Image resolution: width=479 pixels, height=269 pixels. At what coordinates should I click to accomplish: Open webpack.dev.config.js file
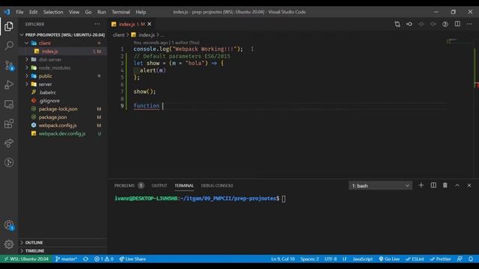(62, 134)
